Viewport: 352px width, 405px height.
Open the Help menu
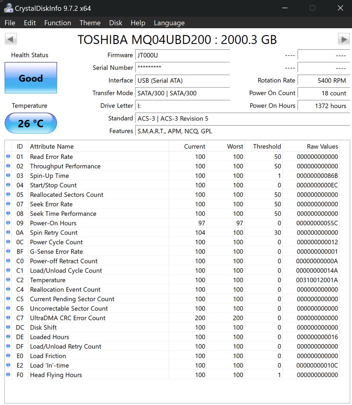tap(138, 23)
